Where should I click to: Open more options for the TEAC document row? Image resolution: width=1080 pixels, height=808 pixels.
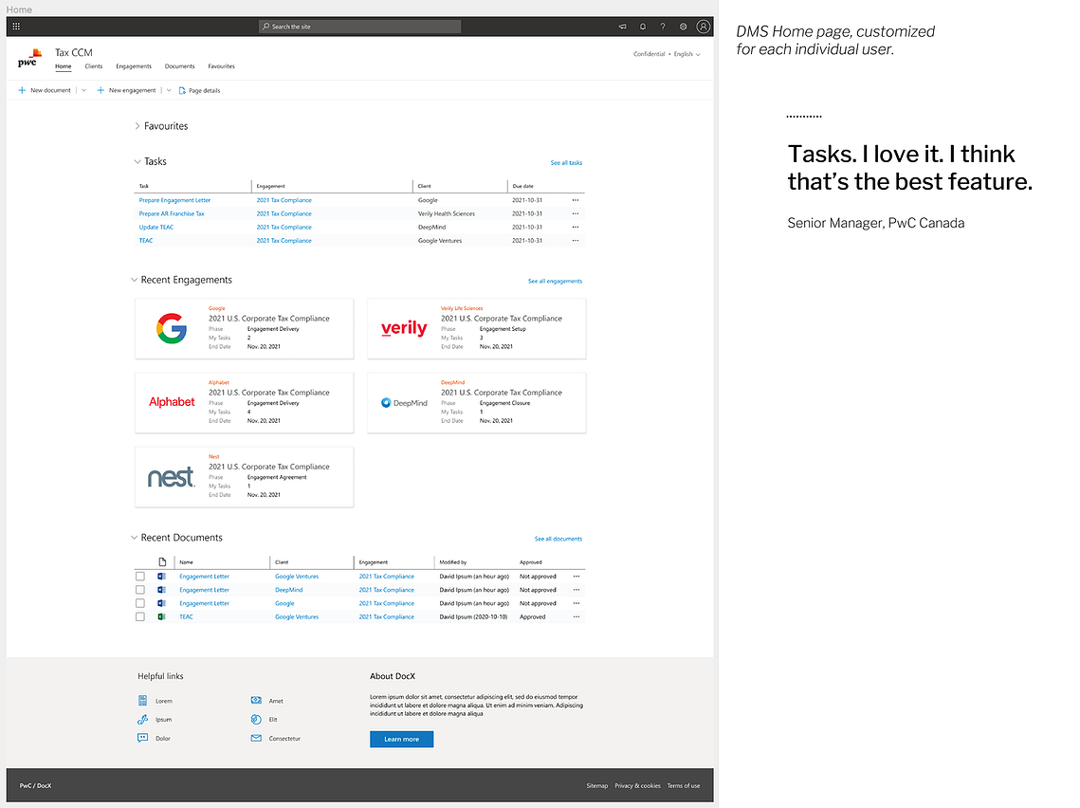pyautogui.click(x=577, y=616)
